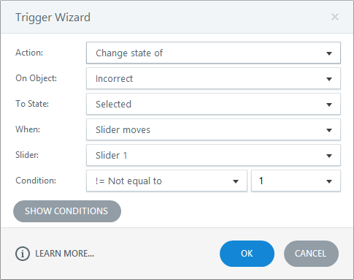Click the On Object dropdown arrow
354x280 pixels.
coord(329,79)
